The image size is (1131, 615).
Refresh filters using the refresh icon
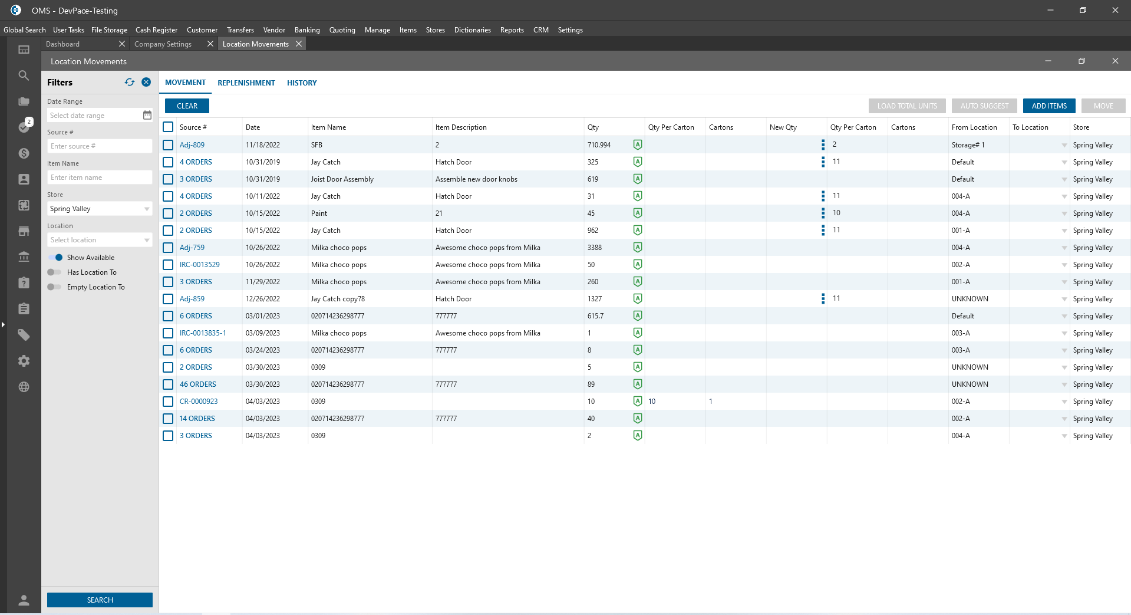click(x=130, y=83)
